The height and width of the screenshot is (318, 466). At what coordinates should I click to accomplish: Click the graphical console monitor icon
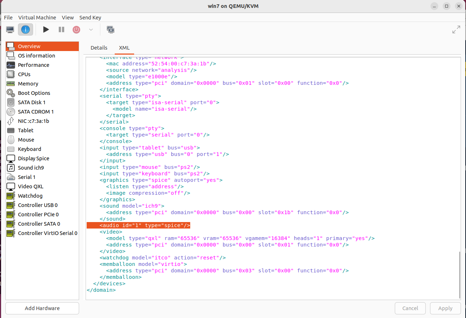10,29
